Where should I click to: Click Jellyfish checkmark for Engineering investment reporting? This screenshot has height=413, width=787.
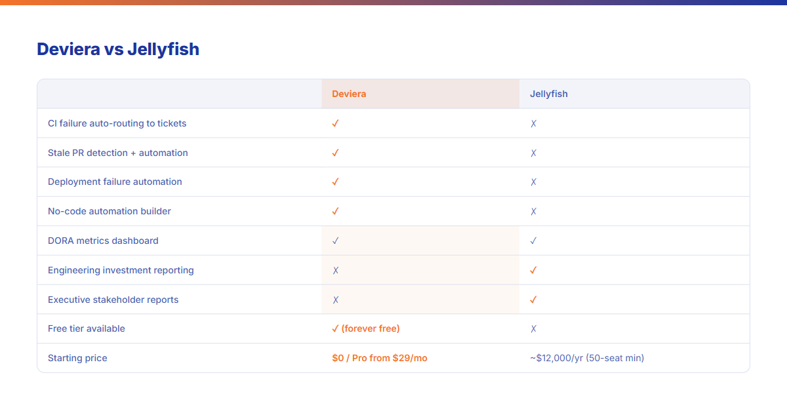[533, 270]
